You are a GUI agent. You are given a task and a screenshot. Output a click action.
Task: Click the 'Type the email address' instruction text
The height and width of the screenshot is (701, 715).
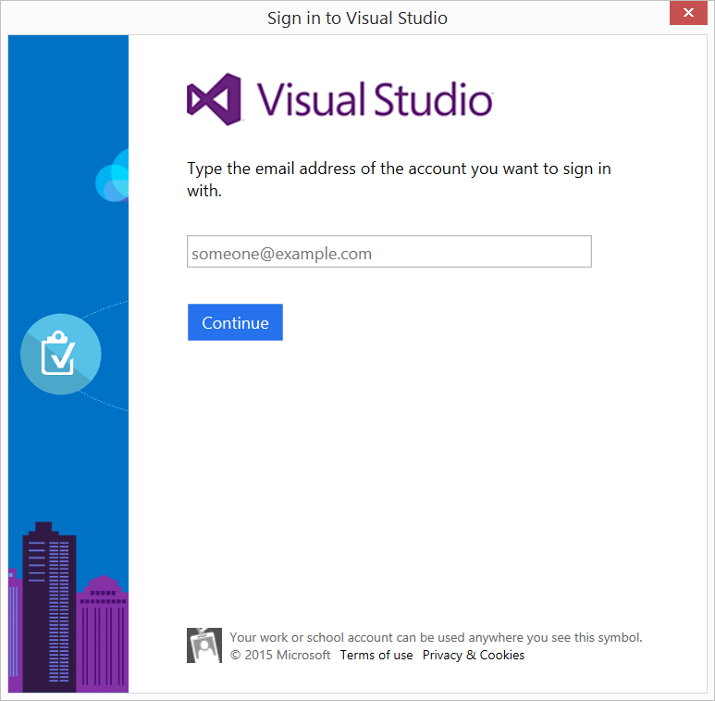399,180
